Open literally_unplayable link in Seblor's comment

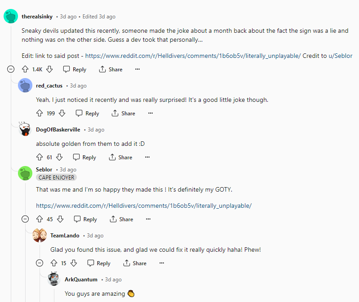point(143,206)
